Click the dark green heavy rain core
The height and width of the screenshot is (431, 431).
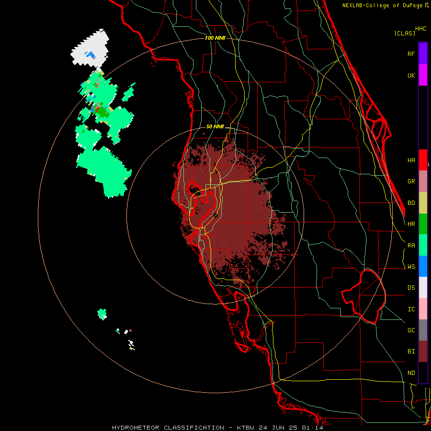click(x=102, y=111)
